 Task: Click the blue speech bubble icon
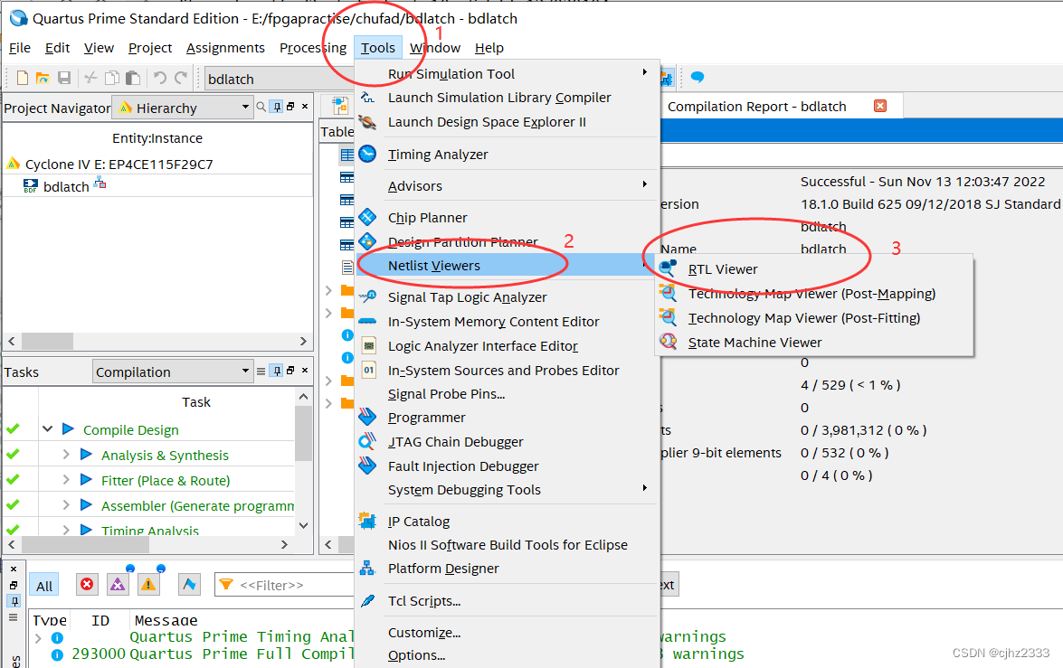click(x=697, y=77)
